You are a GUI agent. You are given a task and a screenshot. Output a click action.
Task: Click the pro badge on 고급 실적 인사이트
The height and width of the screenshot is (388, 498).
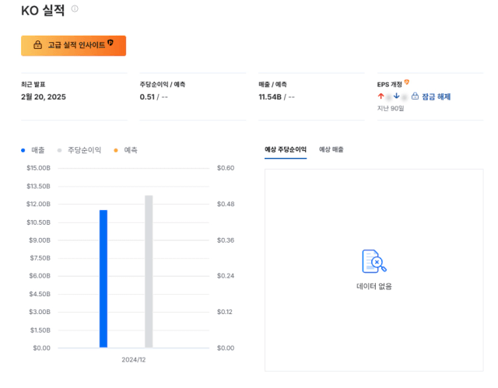(110, 43)
